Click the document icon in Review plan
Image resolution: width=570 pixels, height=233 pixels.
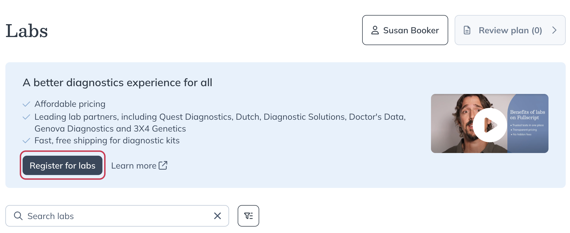pyautogui.click(x=467, y=30)
